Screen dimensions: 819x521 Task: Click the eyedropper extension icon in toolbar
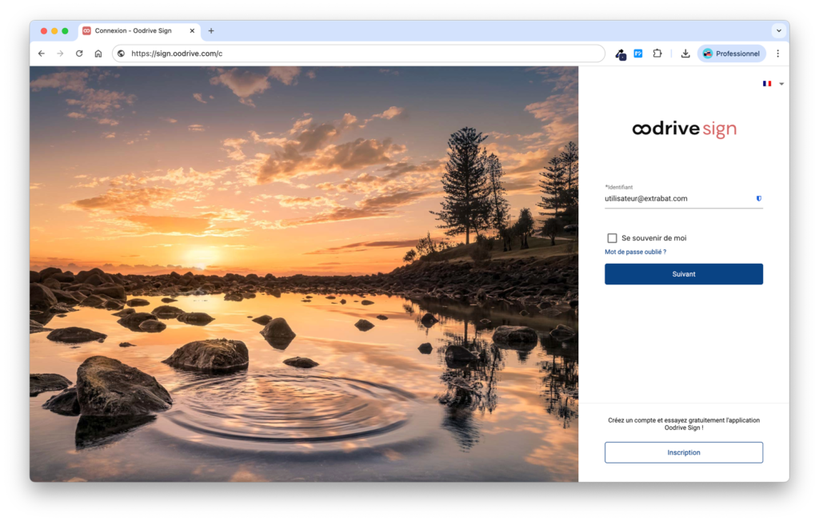click(x=620, y=54)
